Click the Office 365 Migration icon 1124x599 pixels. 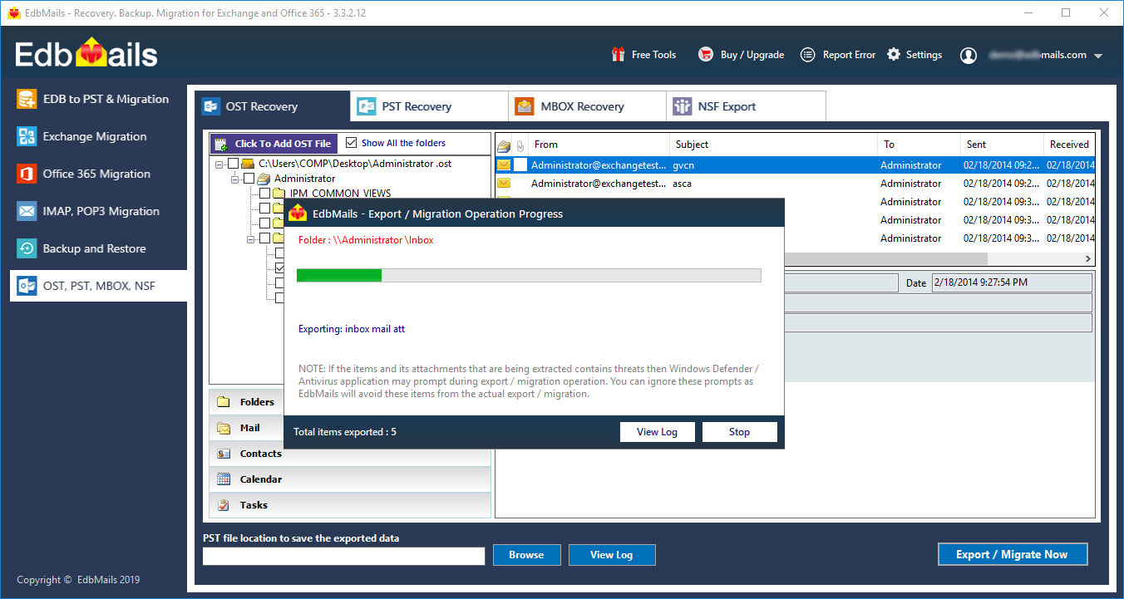click(x=27, y=174)
